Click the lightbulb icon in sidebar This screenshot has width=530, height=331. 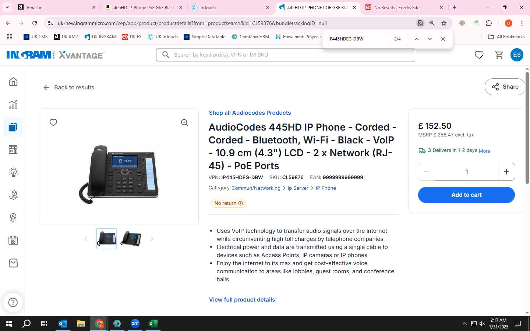[13, 172]
